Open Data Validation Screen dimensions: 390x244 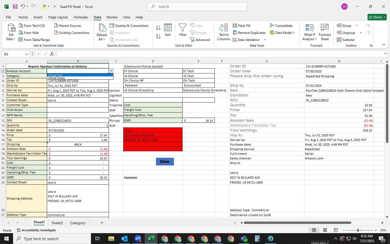(246, 40)
